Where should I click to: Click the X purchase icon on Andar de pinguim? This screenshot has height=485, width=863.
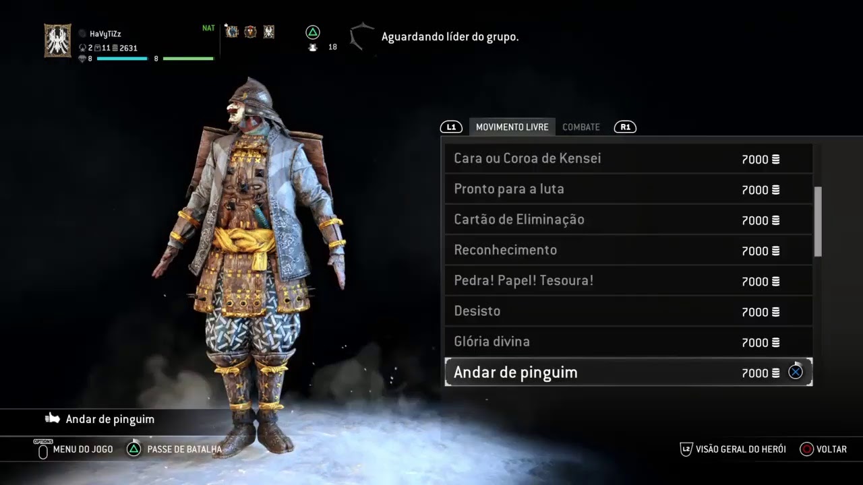[x=796, y=371]
